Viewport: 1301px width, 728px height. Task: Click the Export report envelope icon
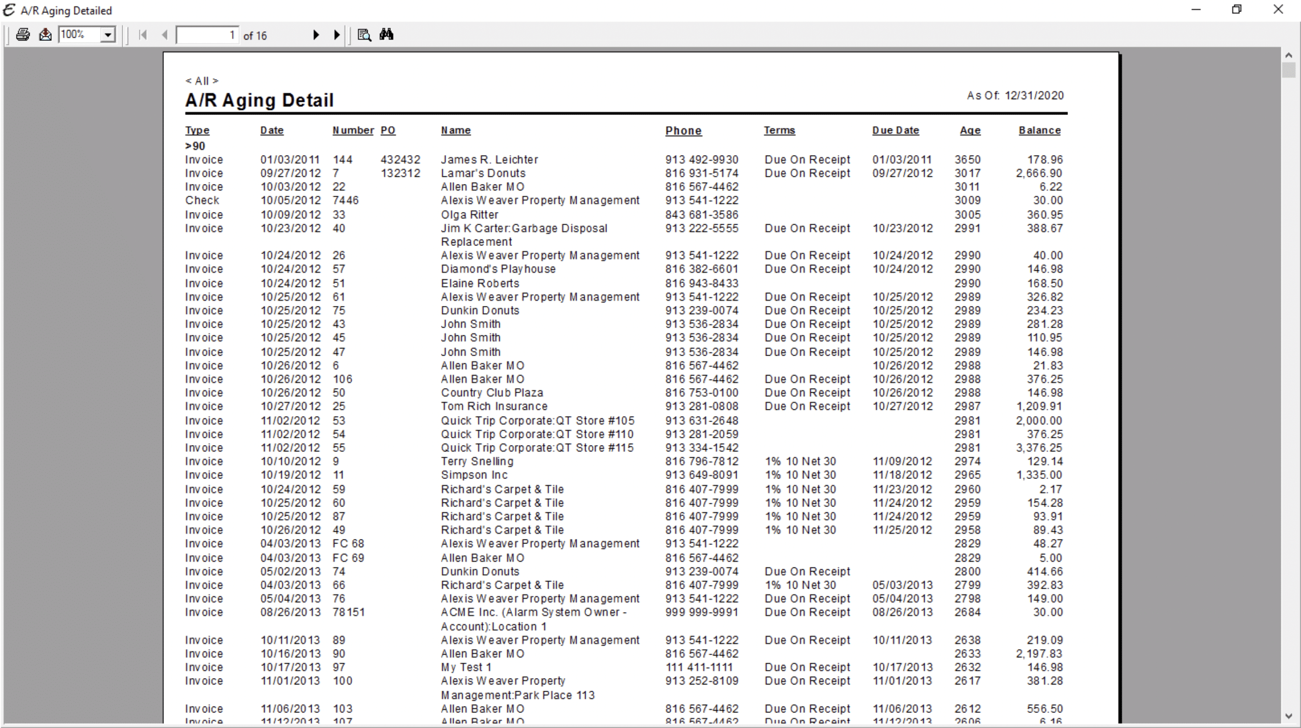tap(45, 35)
